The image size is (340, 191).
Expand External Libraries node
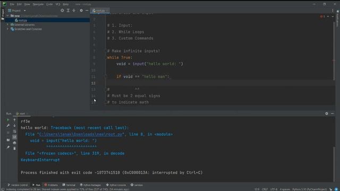coord(7,25)
